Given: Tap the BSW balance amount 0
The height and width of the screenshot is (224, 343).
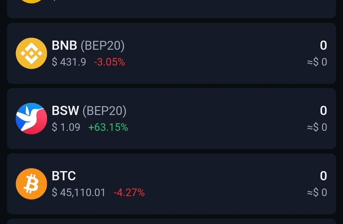Looking at the screenshot, I should point(323,111).
